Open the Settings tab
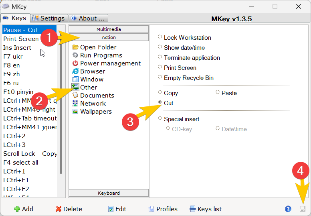311x216 pixels. pos(49,18)
